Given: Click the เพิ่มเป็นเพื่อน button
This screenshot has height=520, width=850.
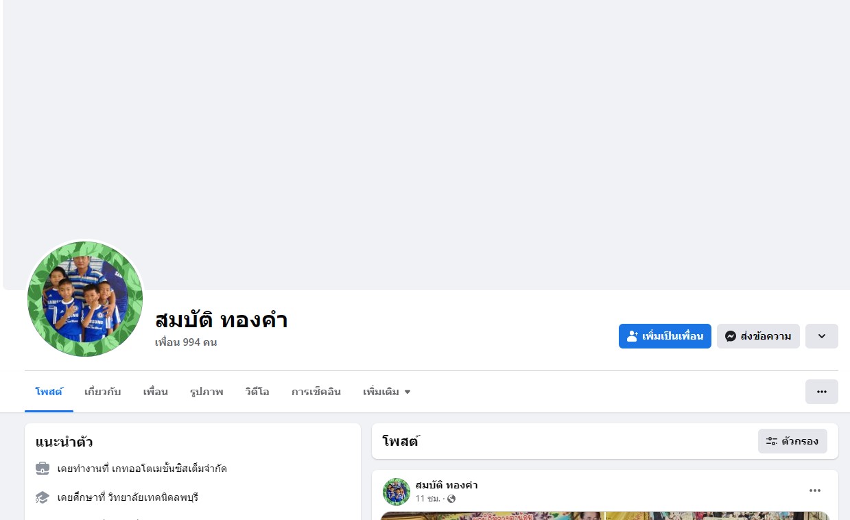Looking at the screenshot, I should [x=665, y=336].
